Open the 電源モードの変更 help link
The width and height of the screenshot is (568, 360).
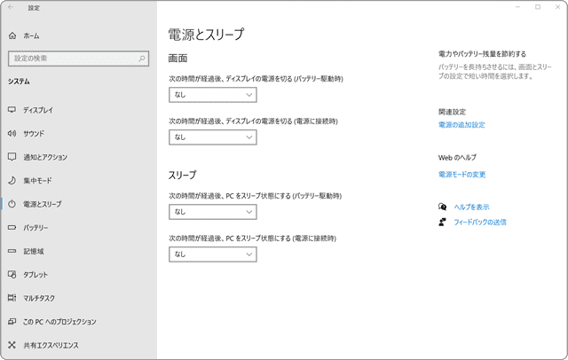[x=461, y=175]
